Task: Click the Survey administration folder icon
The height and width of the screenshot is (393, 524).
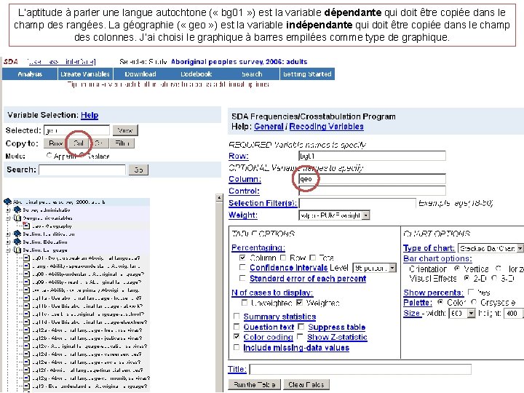Action: (x=17, y=210)
